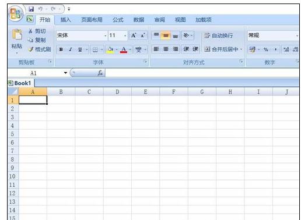
Task: Decrease font size with small A icon
Action: [x=143, y=36]
